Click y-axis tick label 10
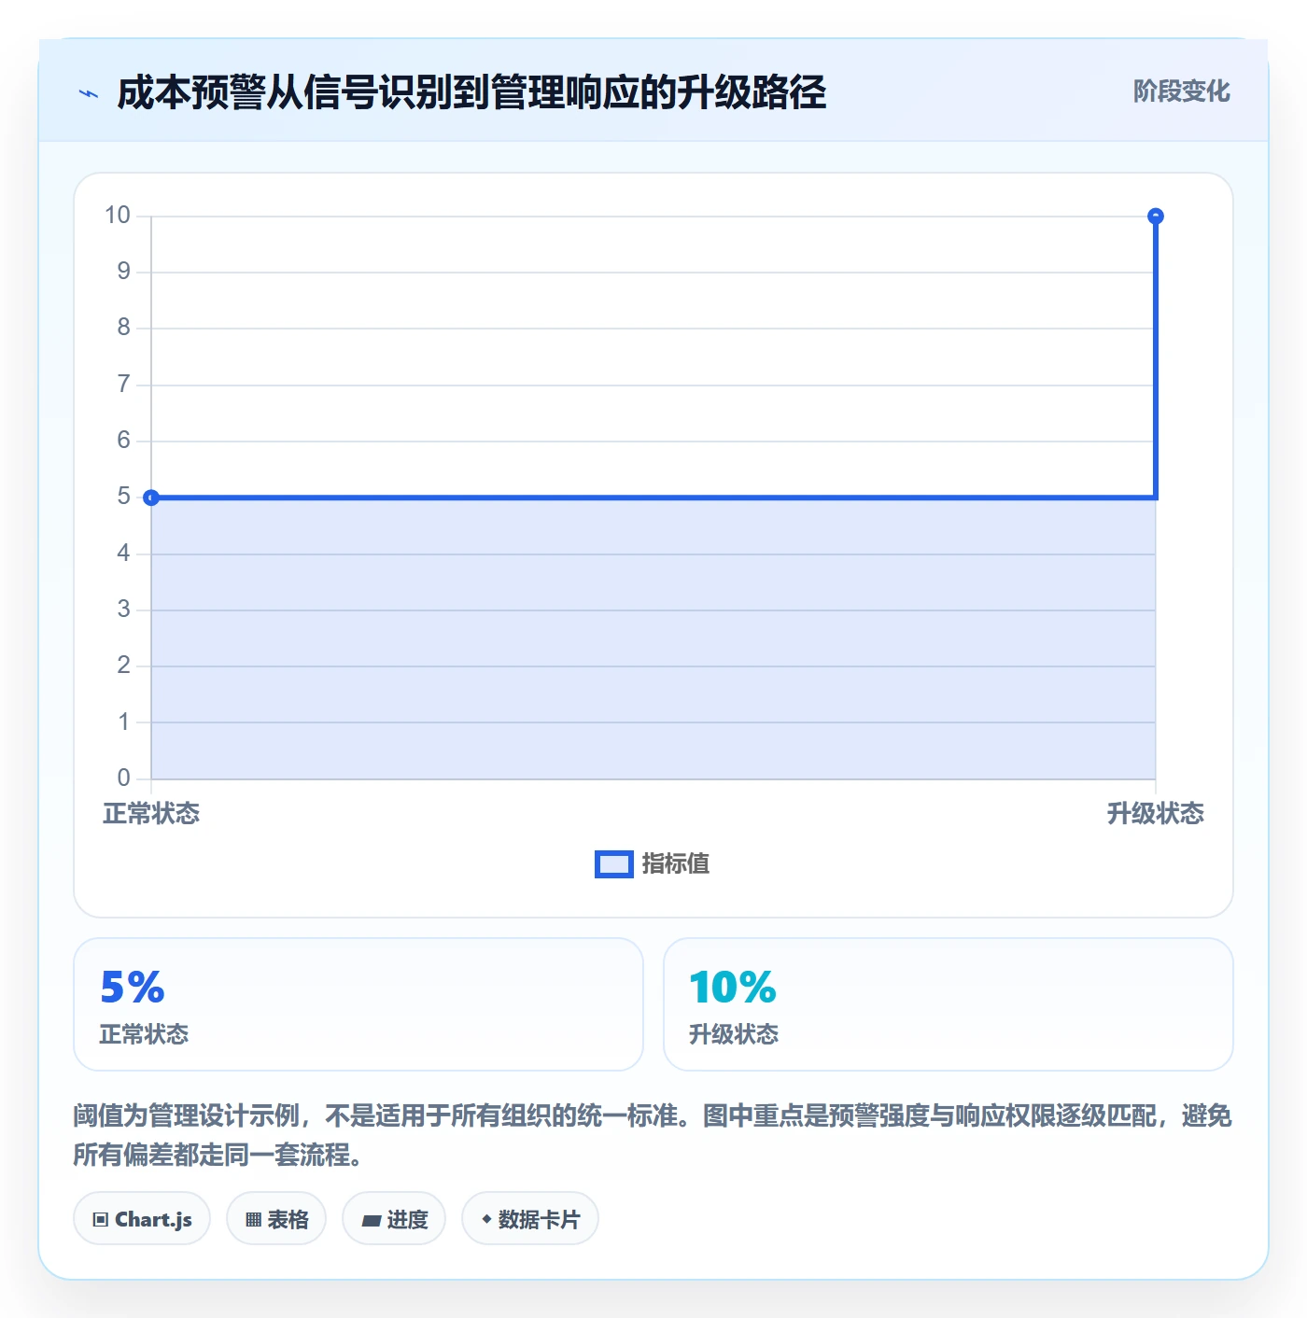Viewport: 1307px width, 1318px height. 118,216
